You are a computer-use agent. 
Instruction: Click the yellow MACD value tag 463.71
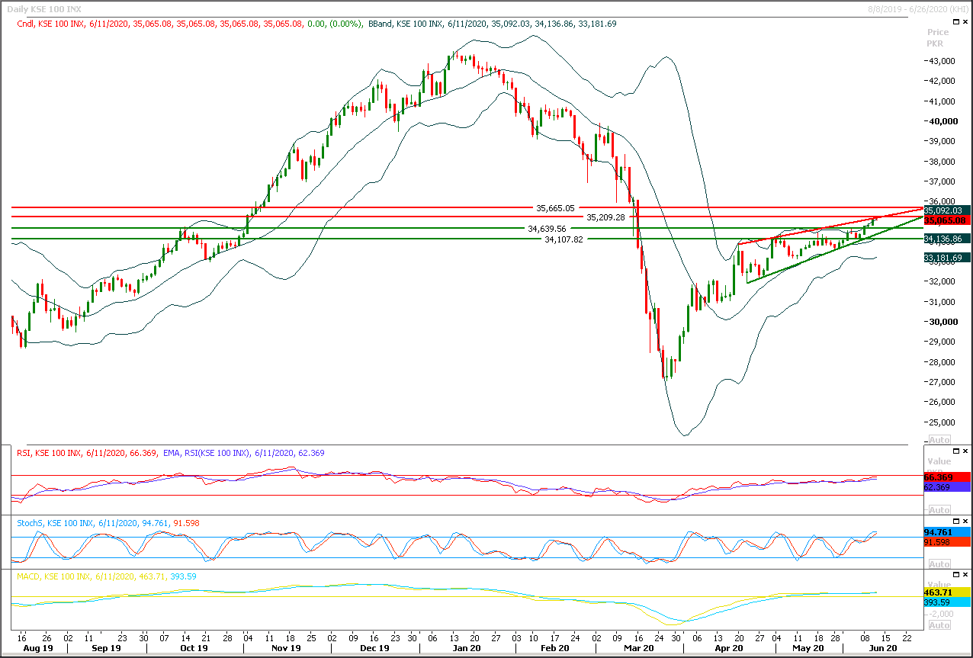pyautogui.click(x=947, y=592)
